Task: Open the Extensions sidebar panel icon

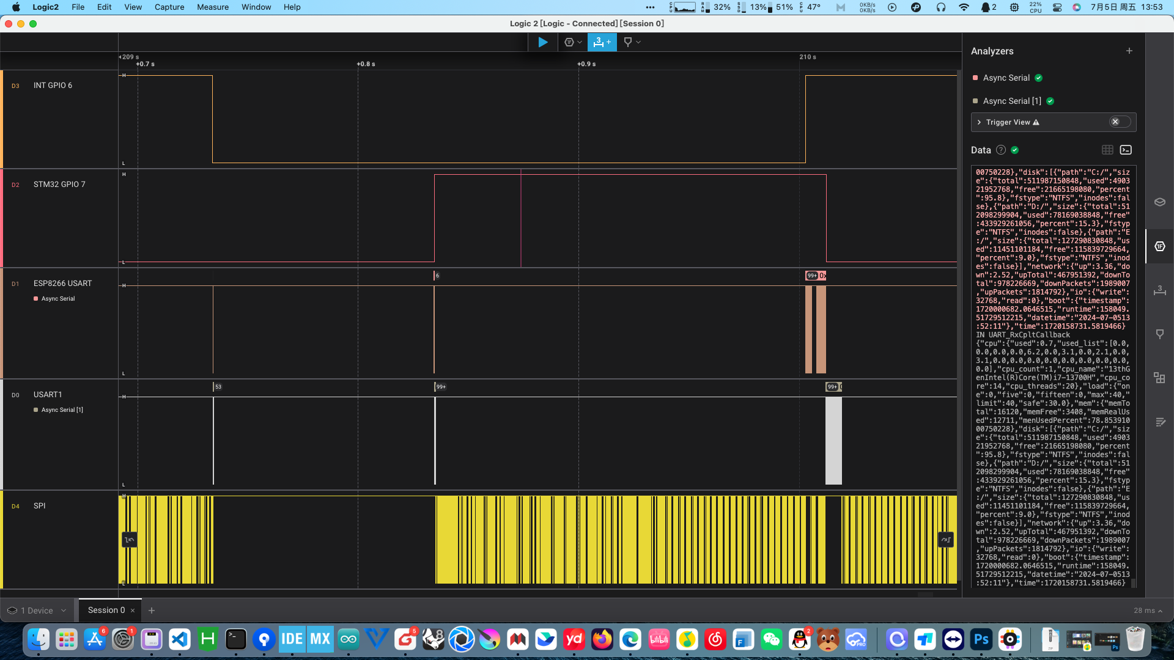Action: [1159, 378]
